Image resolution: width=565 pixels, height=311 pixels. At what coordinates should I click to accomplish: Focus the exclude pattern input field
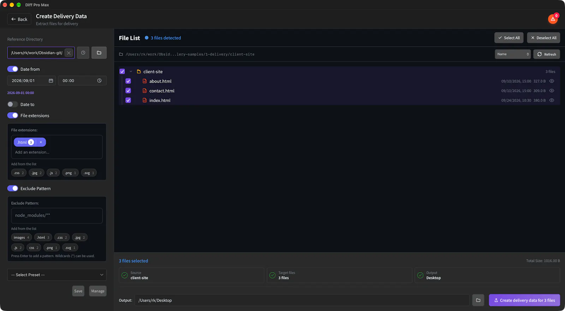tap(57, 216)
